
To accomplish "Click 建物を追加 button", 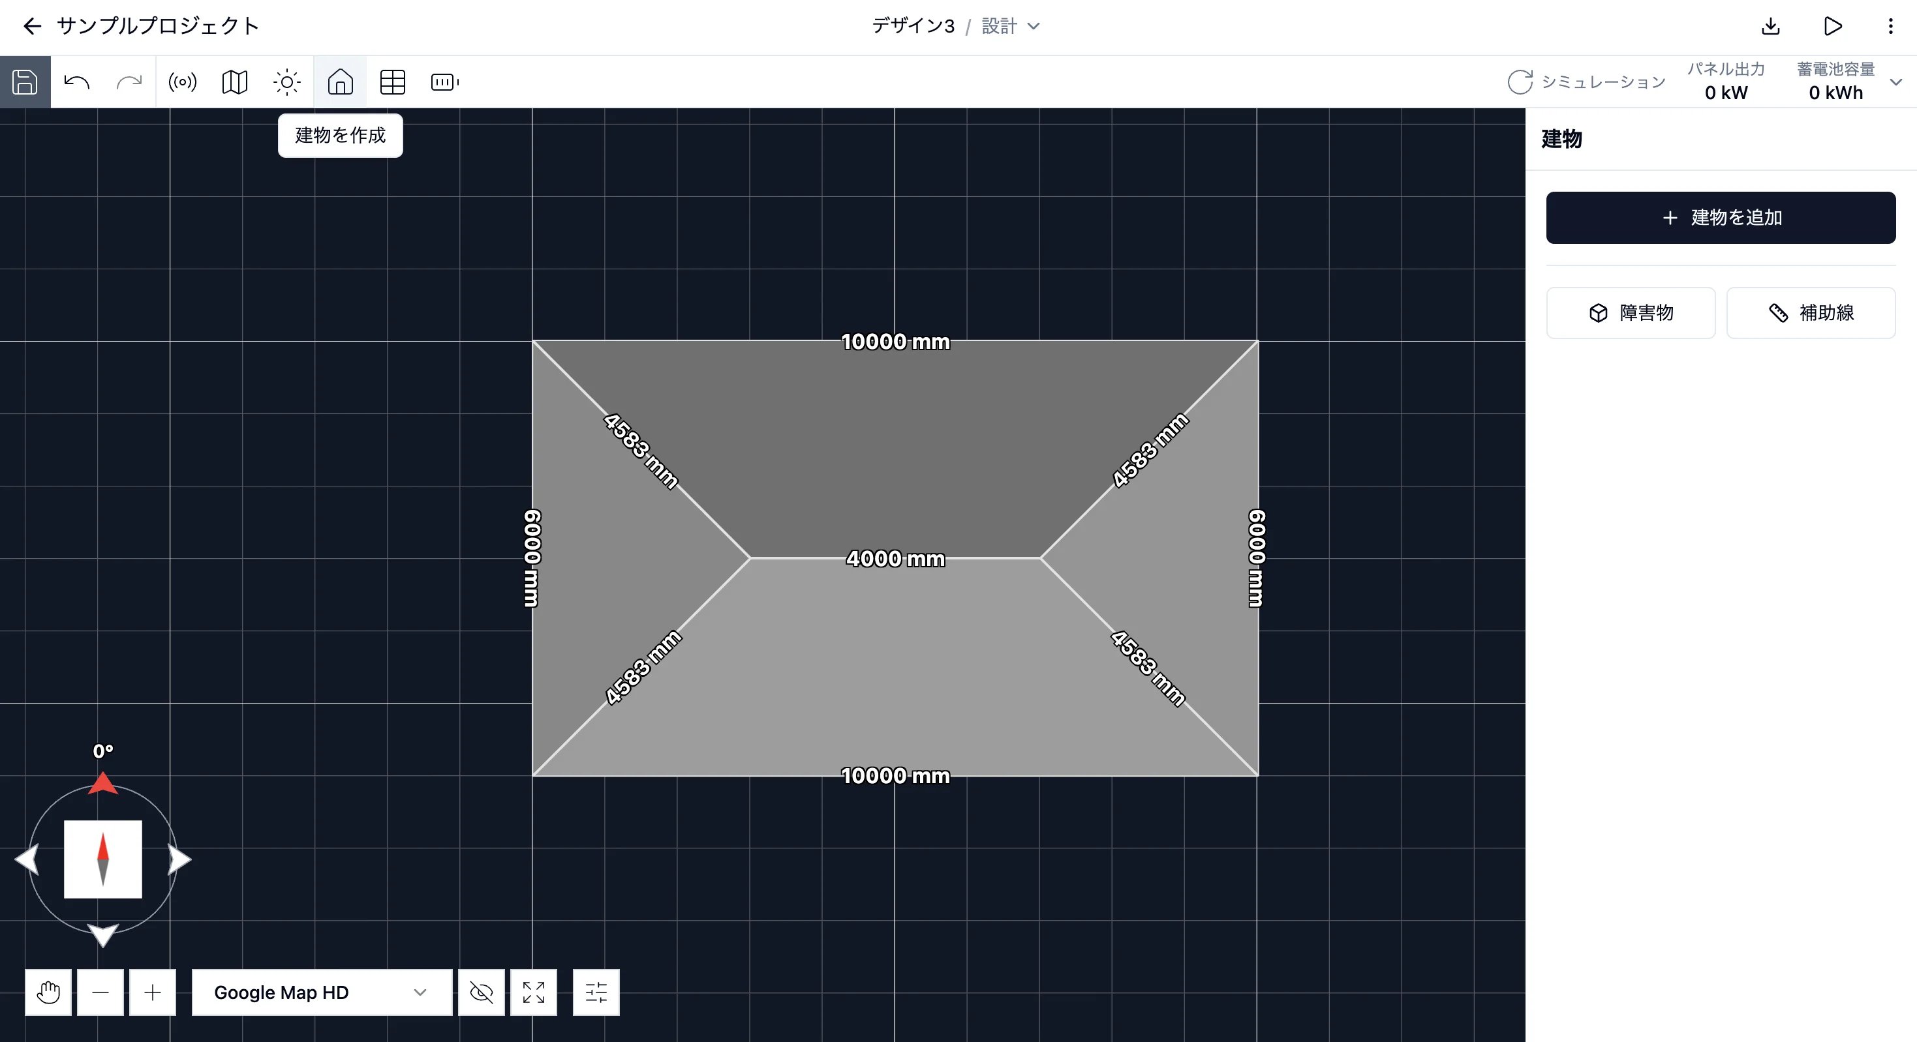I will pyautogui.click(x=1721, y=217).
